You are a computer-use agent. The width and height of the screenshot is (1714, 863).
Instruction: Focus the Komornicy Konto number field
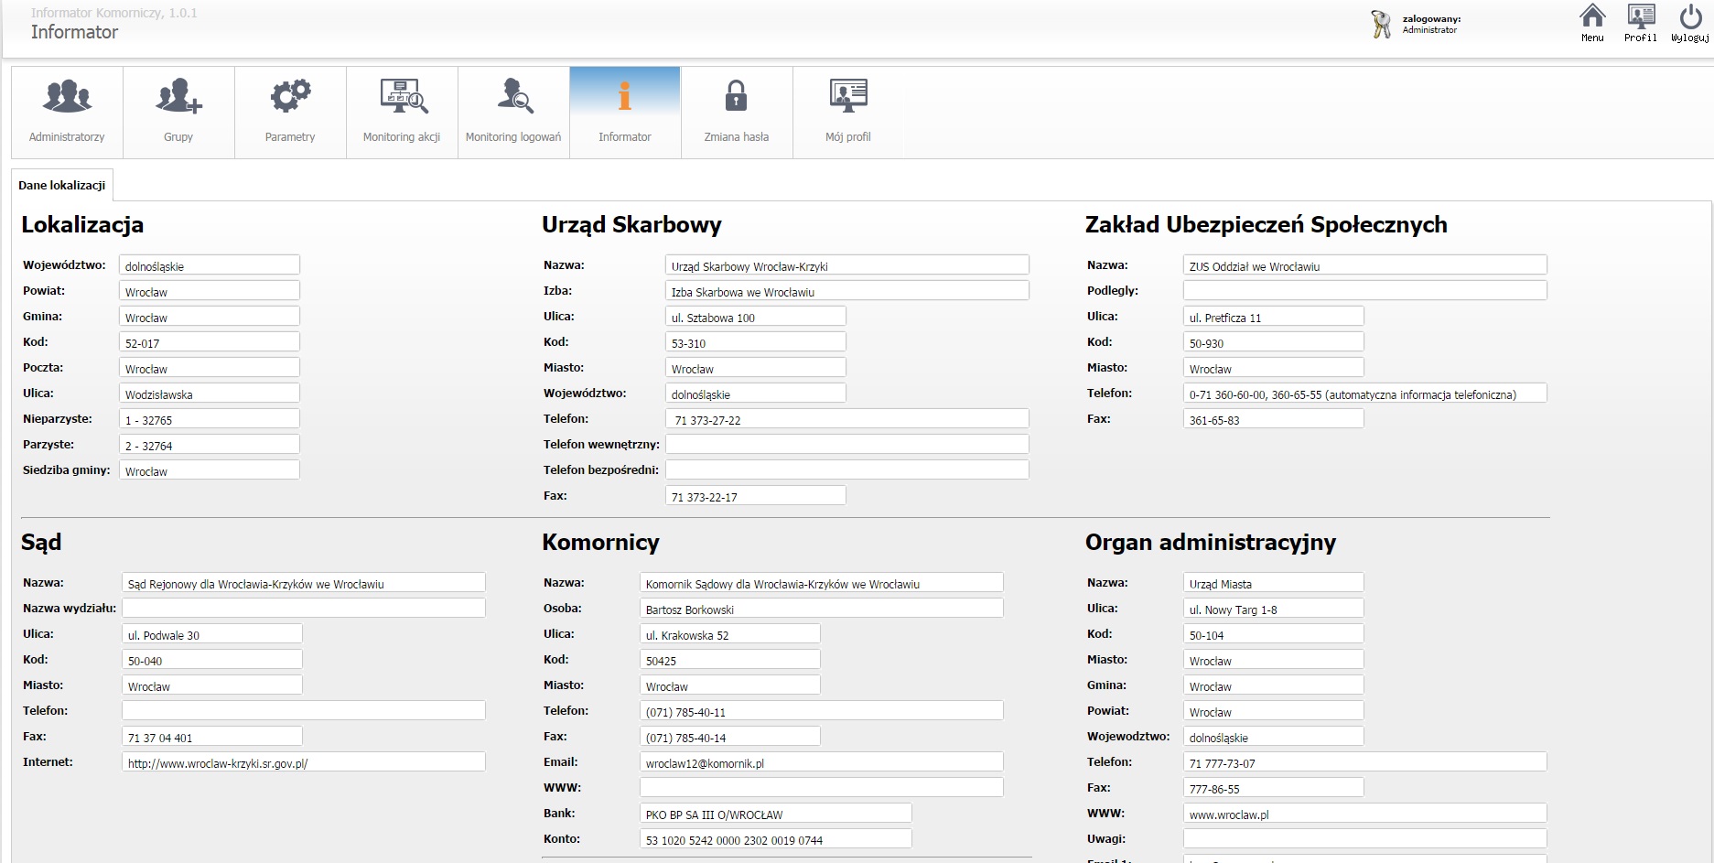tap(775, 839)
